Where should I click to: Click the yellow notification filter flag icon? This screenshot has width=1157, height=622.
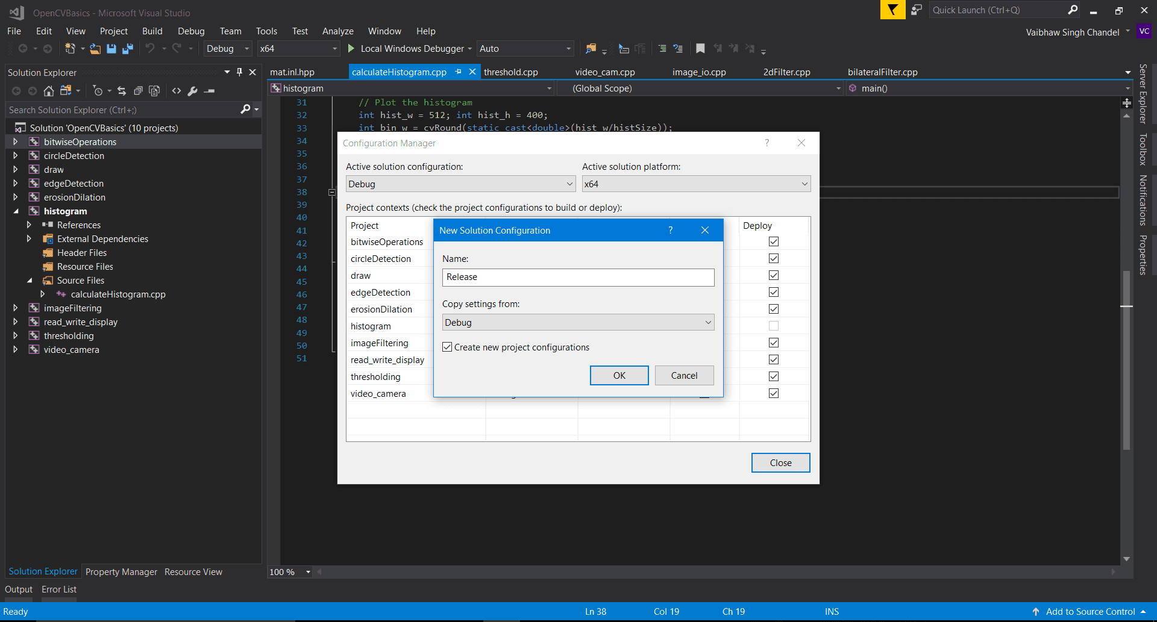coord(892,10)
